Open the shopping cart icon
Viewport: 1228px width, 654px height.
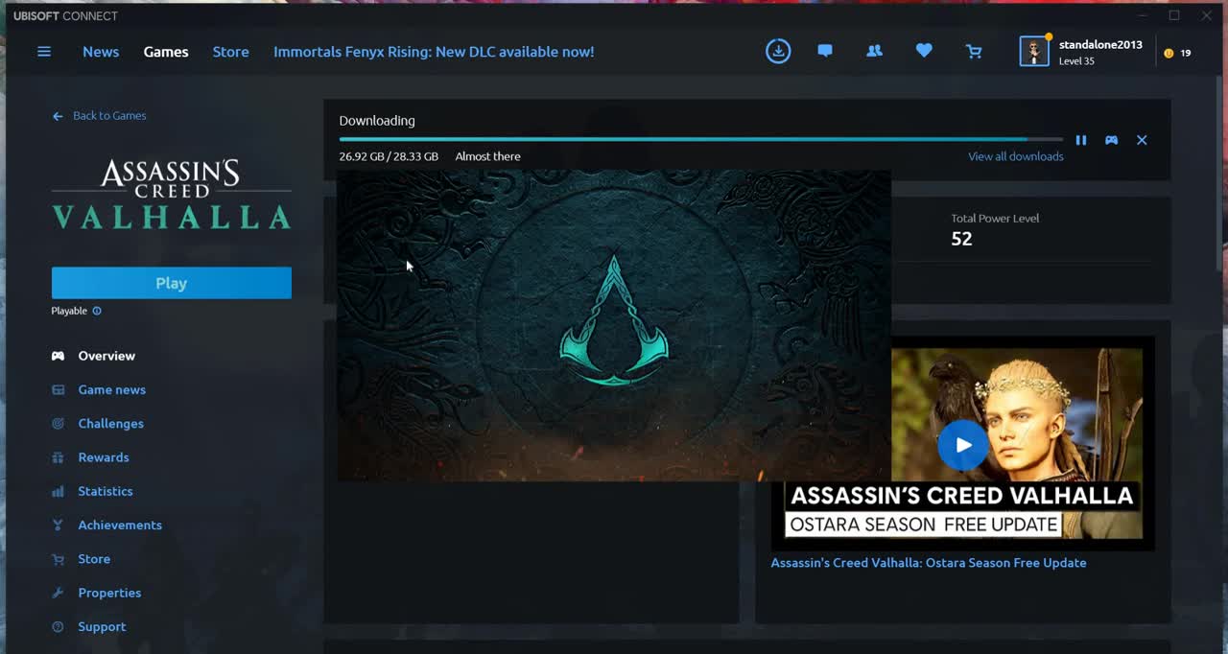tap(974, 52)
